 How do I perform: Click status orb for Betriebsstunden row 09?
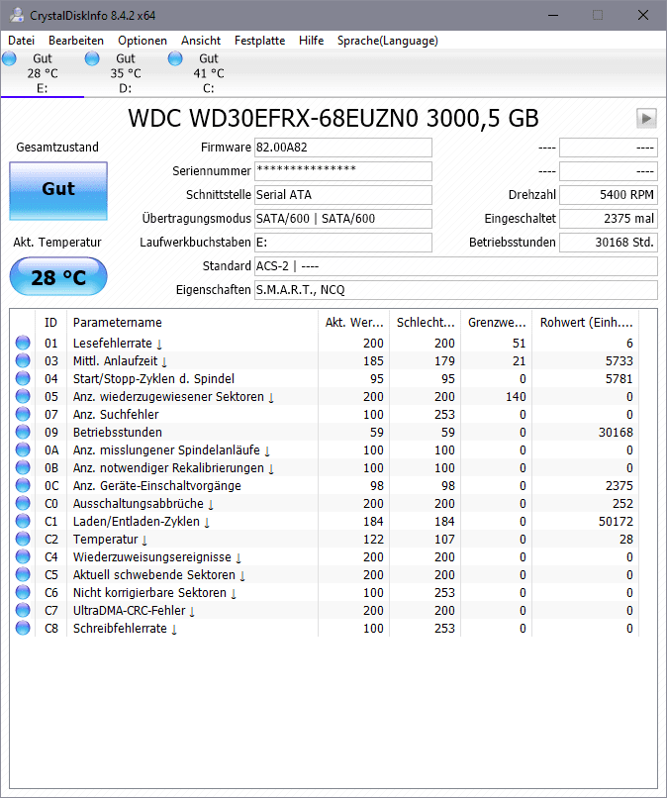pos(23,432)
